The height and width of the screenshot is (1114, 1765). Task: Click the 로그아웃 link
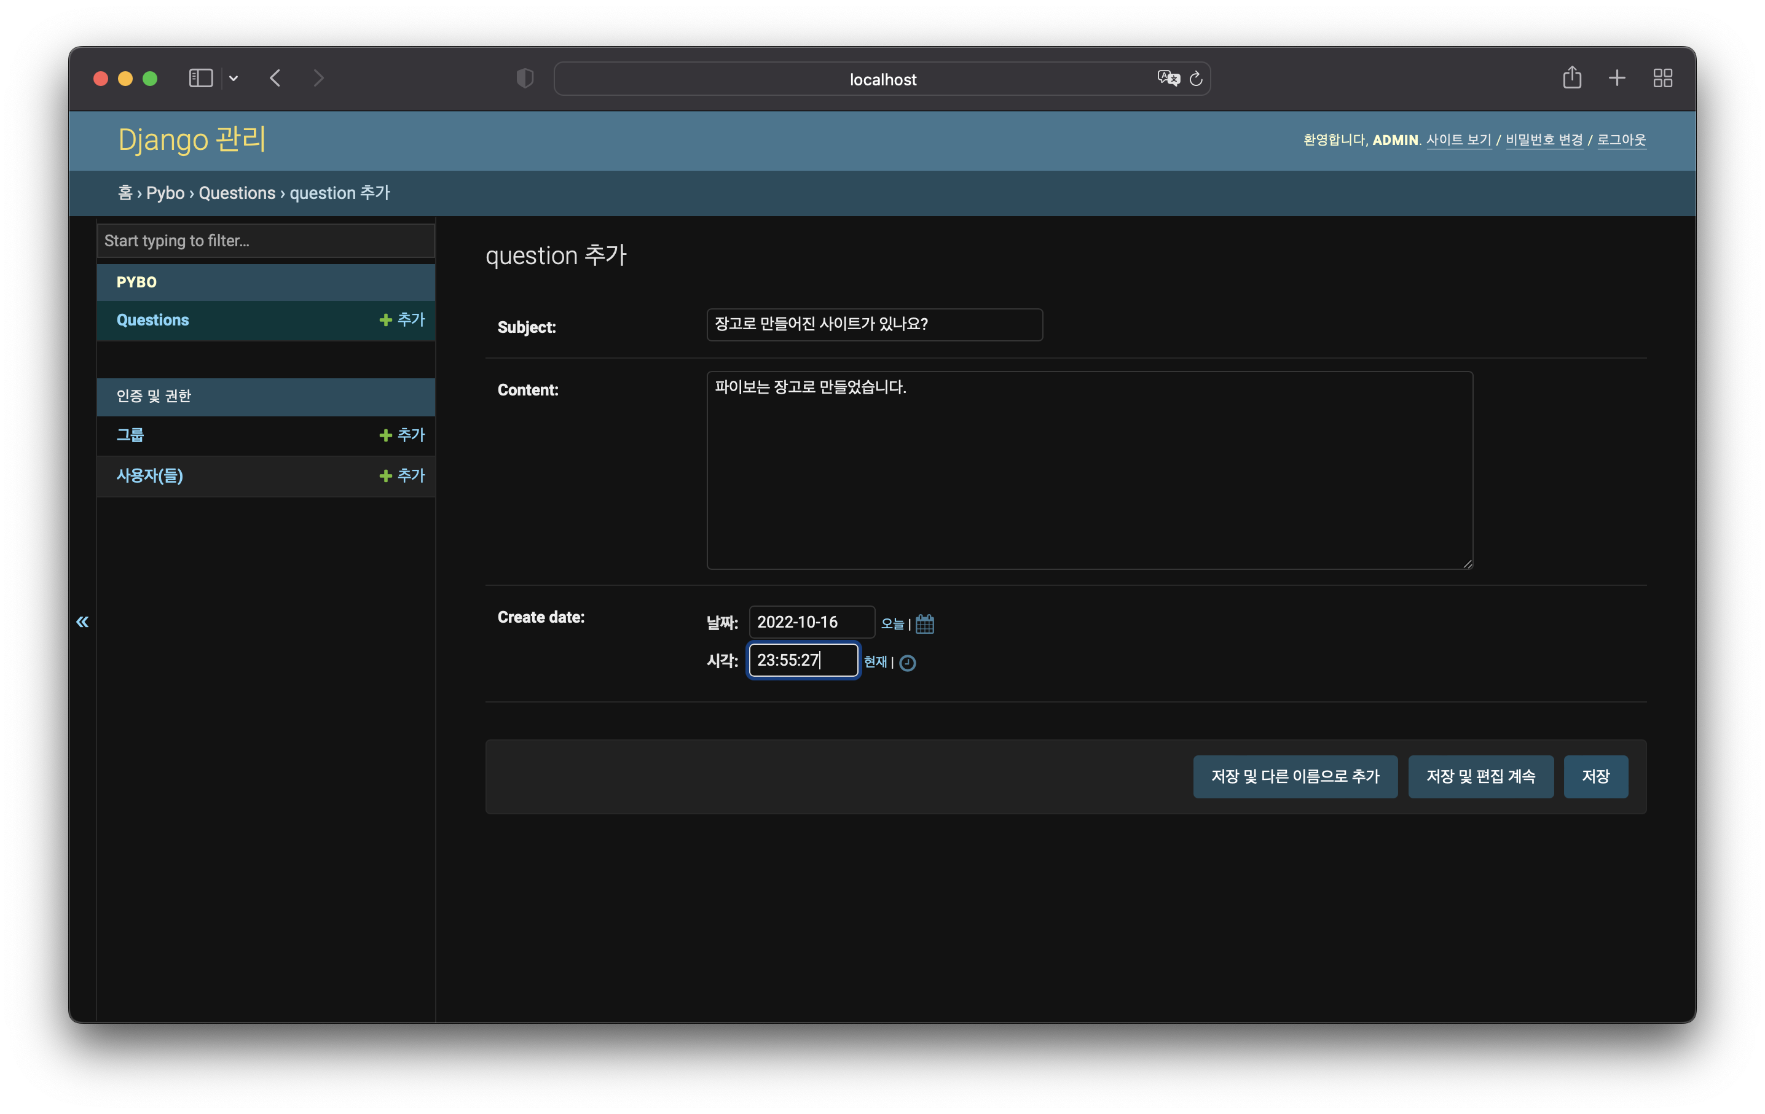click(1621, 140)
